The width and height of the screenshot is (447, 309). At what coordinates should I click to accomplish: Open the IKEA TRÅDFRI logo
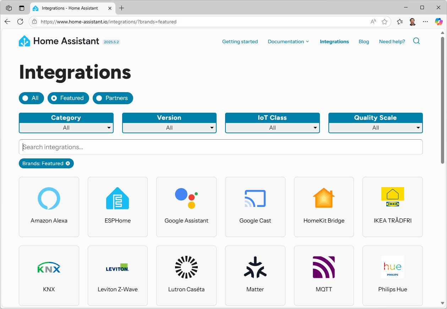[393, 197]
